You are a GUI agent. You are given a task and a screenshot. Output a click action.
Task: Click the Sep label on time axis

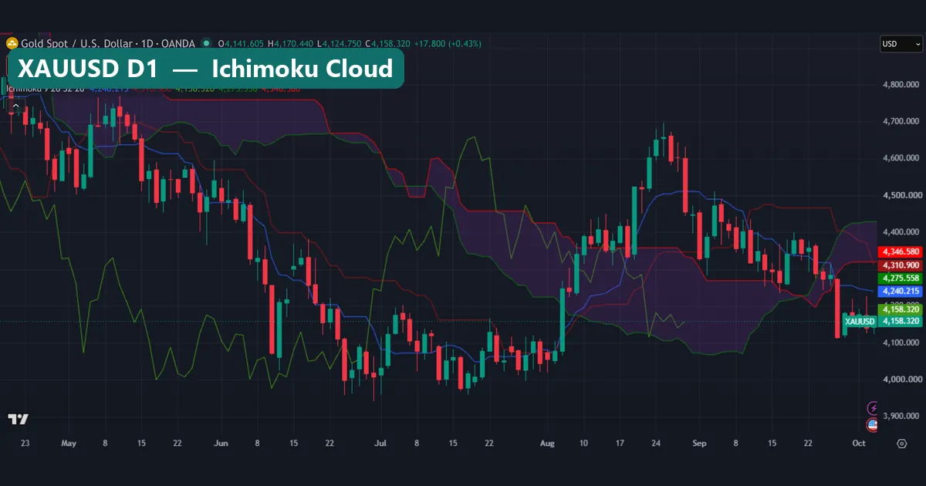pyautogui.click(x=700, y=444)
